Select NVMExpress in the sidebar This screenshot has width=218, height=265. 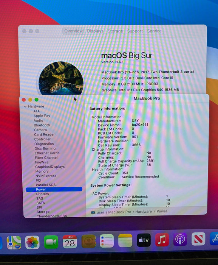click(46, 176)
